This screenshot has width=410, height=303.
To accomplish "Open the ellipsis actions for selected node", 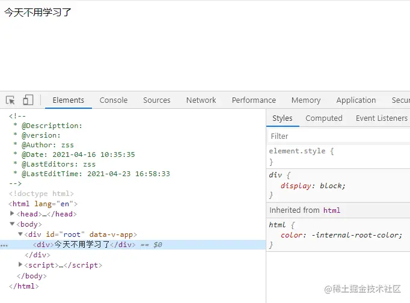I will [4, 245].
